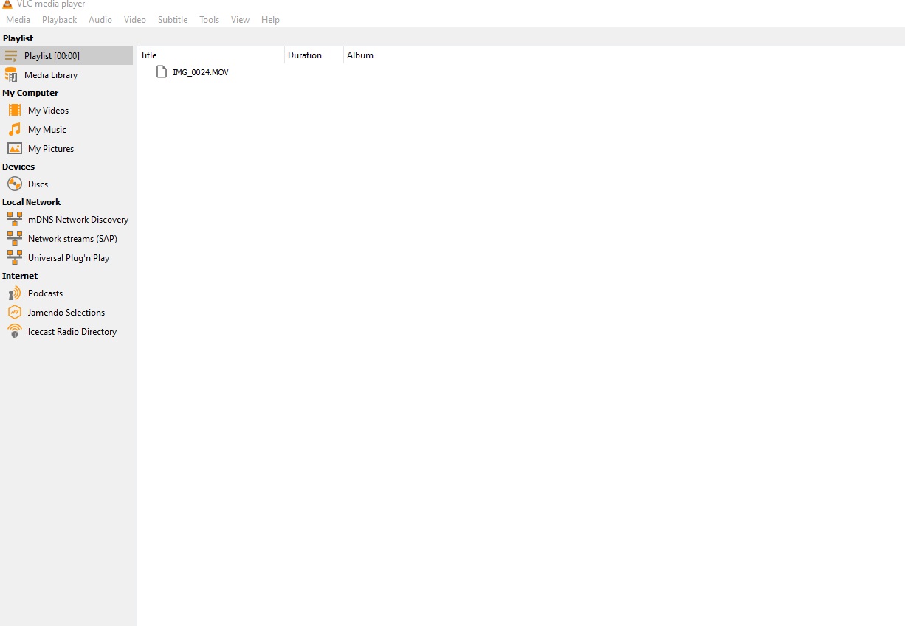Click the My Videos film icon
Screen dimensions: 905x626
coord(15,110)
